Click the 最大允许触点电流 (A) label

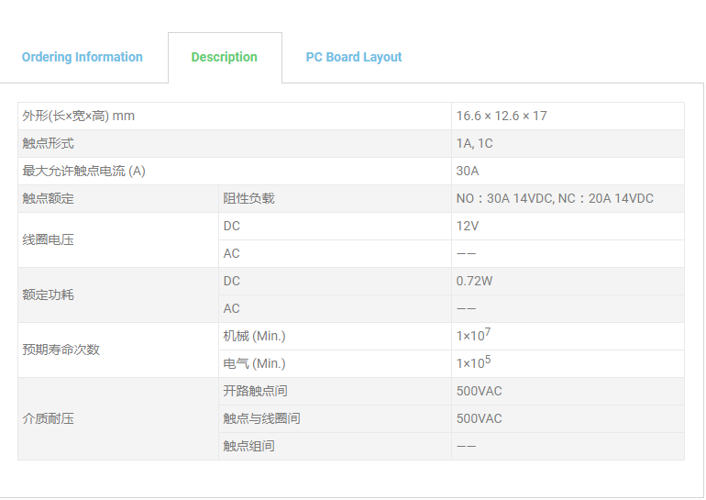(x=84, y=171)
